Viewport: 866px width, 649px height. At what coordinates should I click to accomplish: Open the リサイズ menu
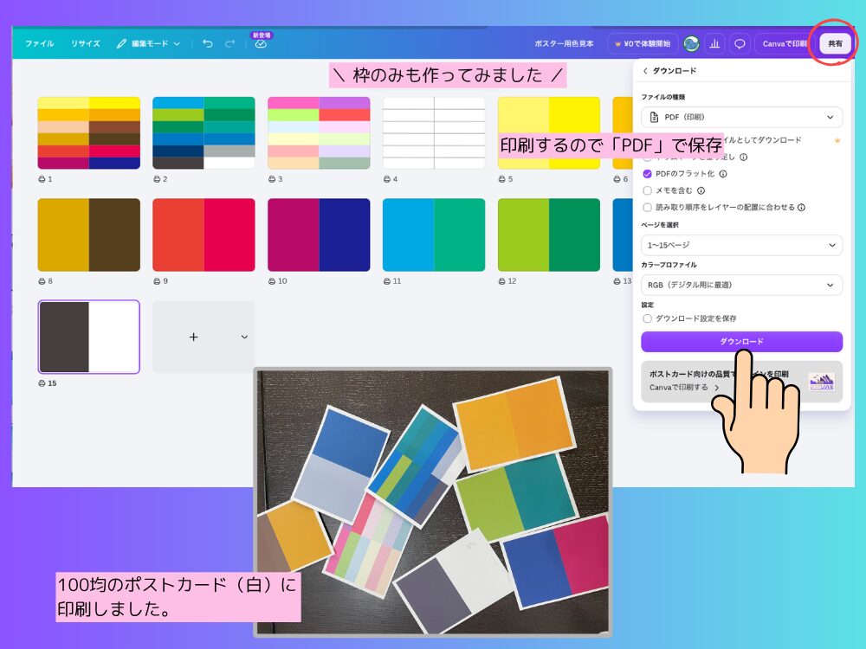tap(85, 43)
